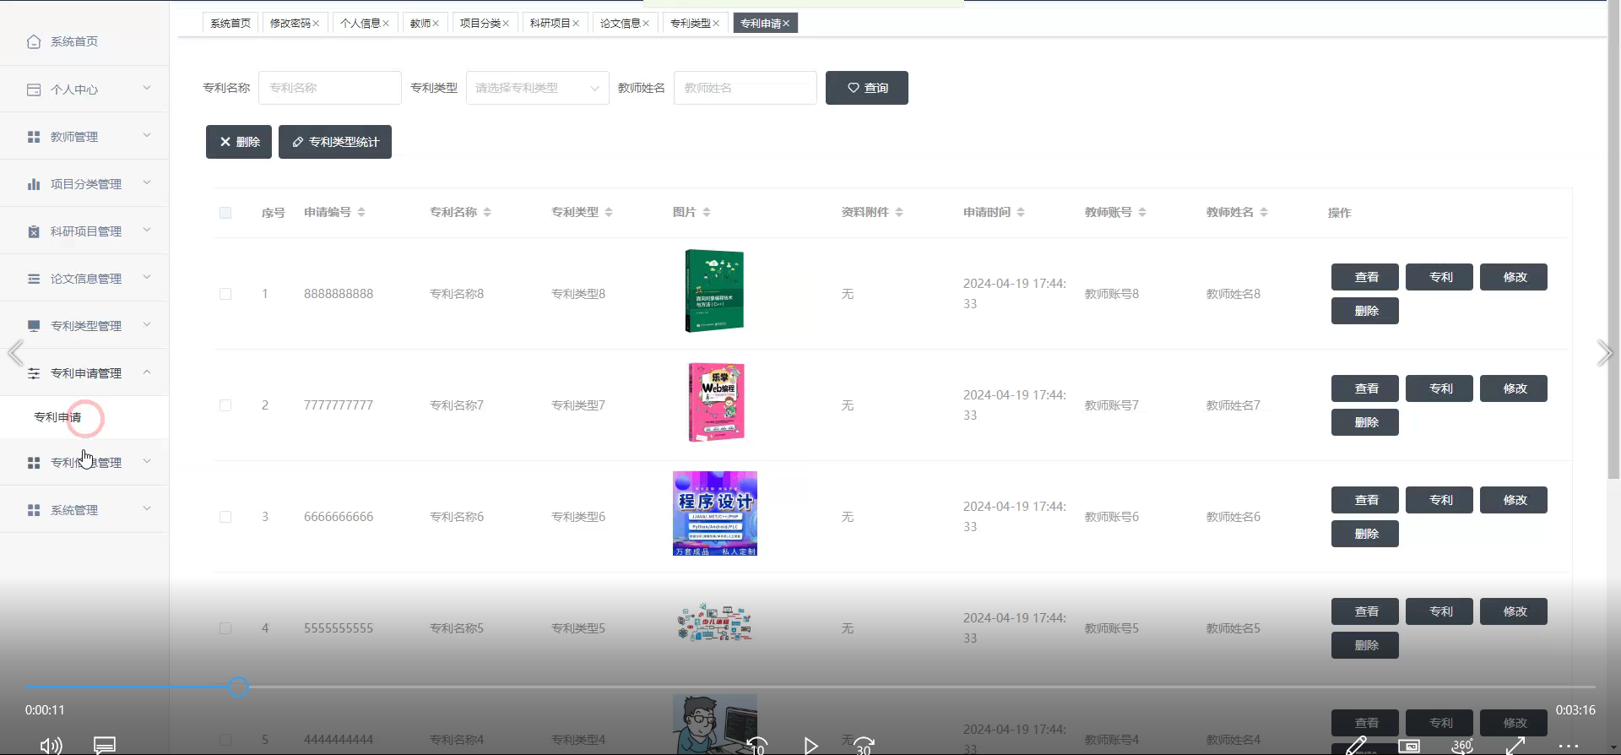Sort by 图片 column arrows
The width and height of the screenshot is (1621, 755).
tap(707, 212)
